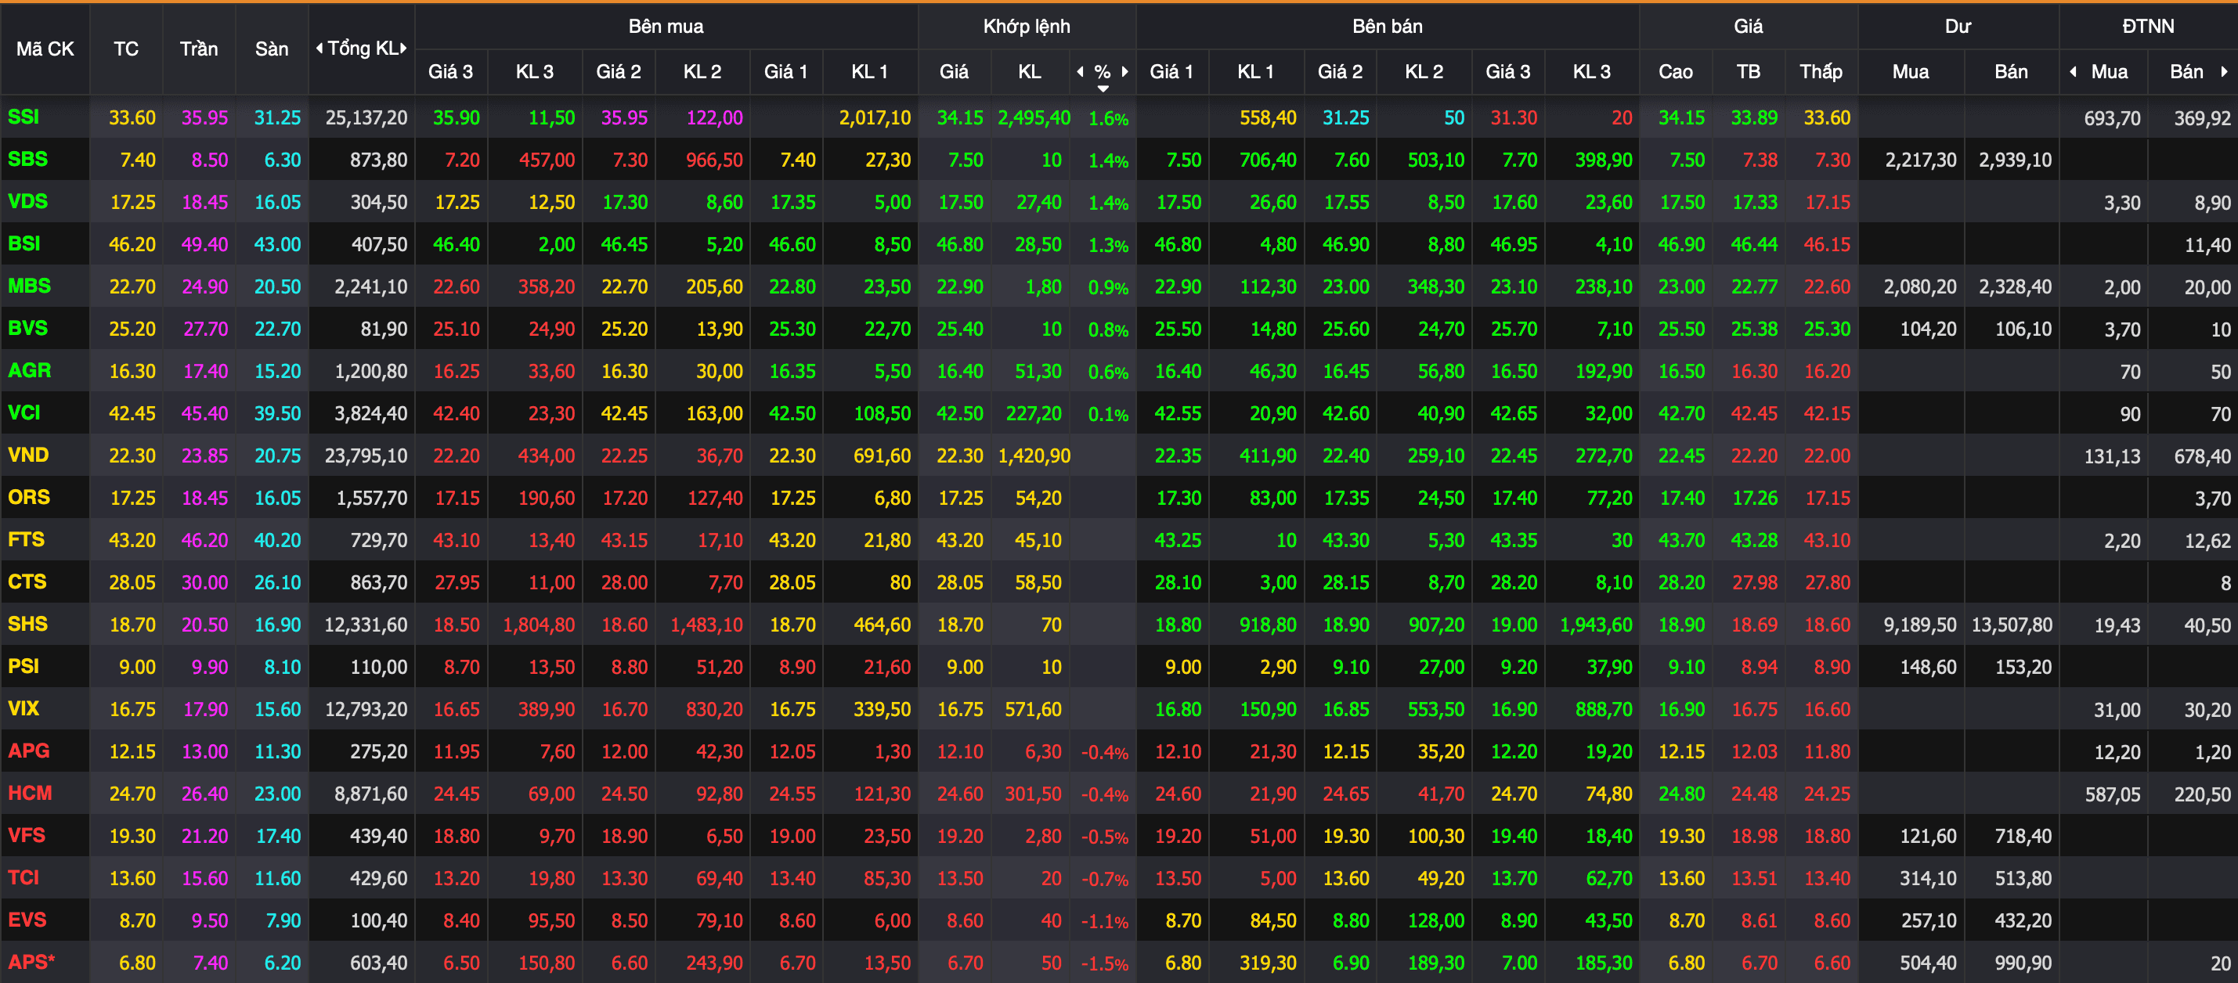Click BSI ceiling price 49.40
This screenshot has width=2238, height=983.
point(205,244)
